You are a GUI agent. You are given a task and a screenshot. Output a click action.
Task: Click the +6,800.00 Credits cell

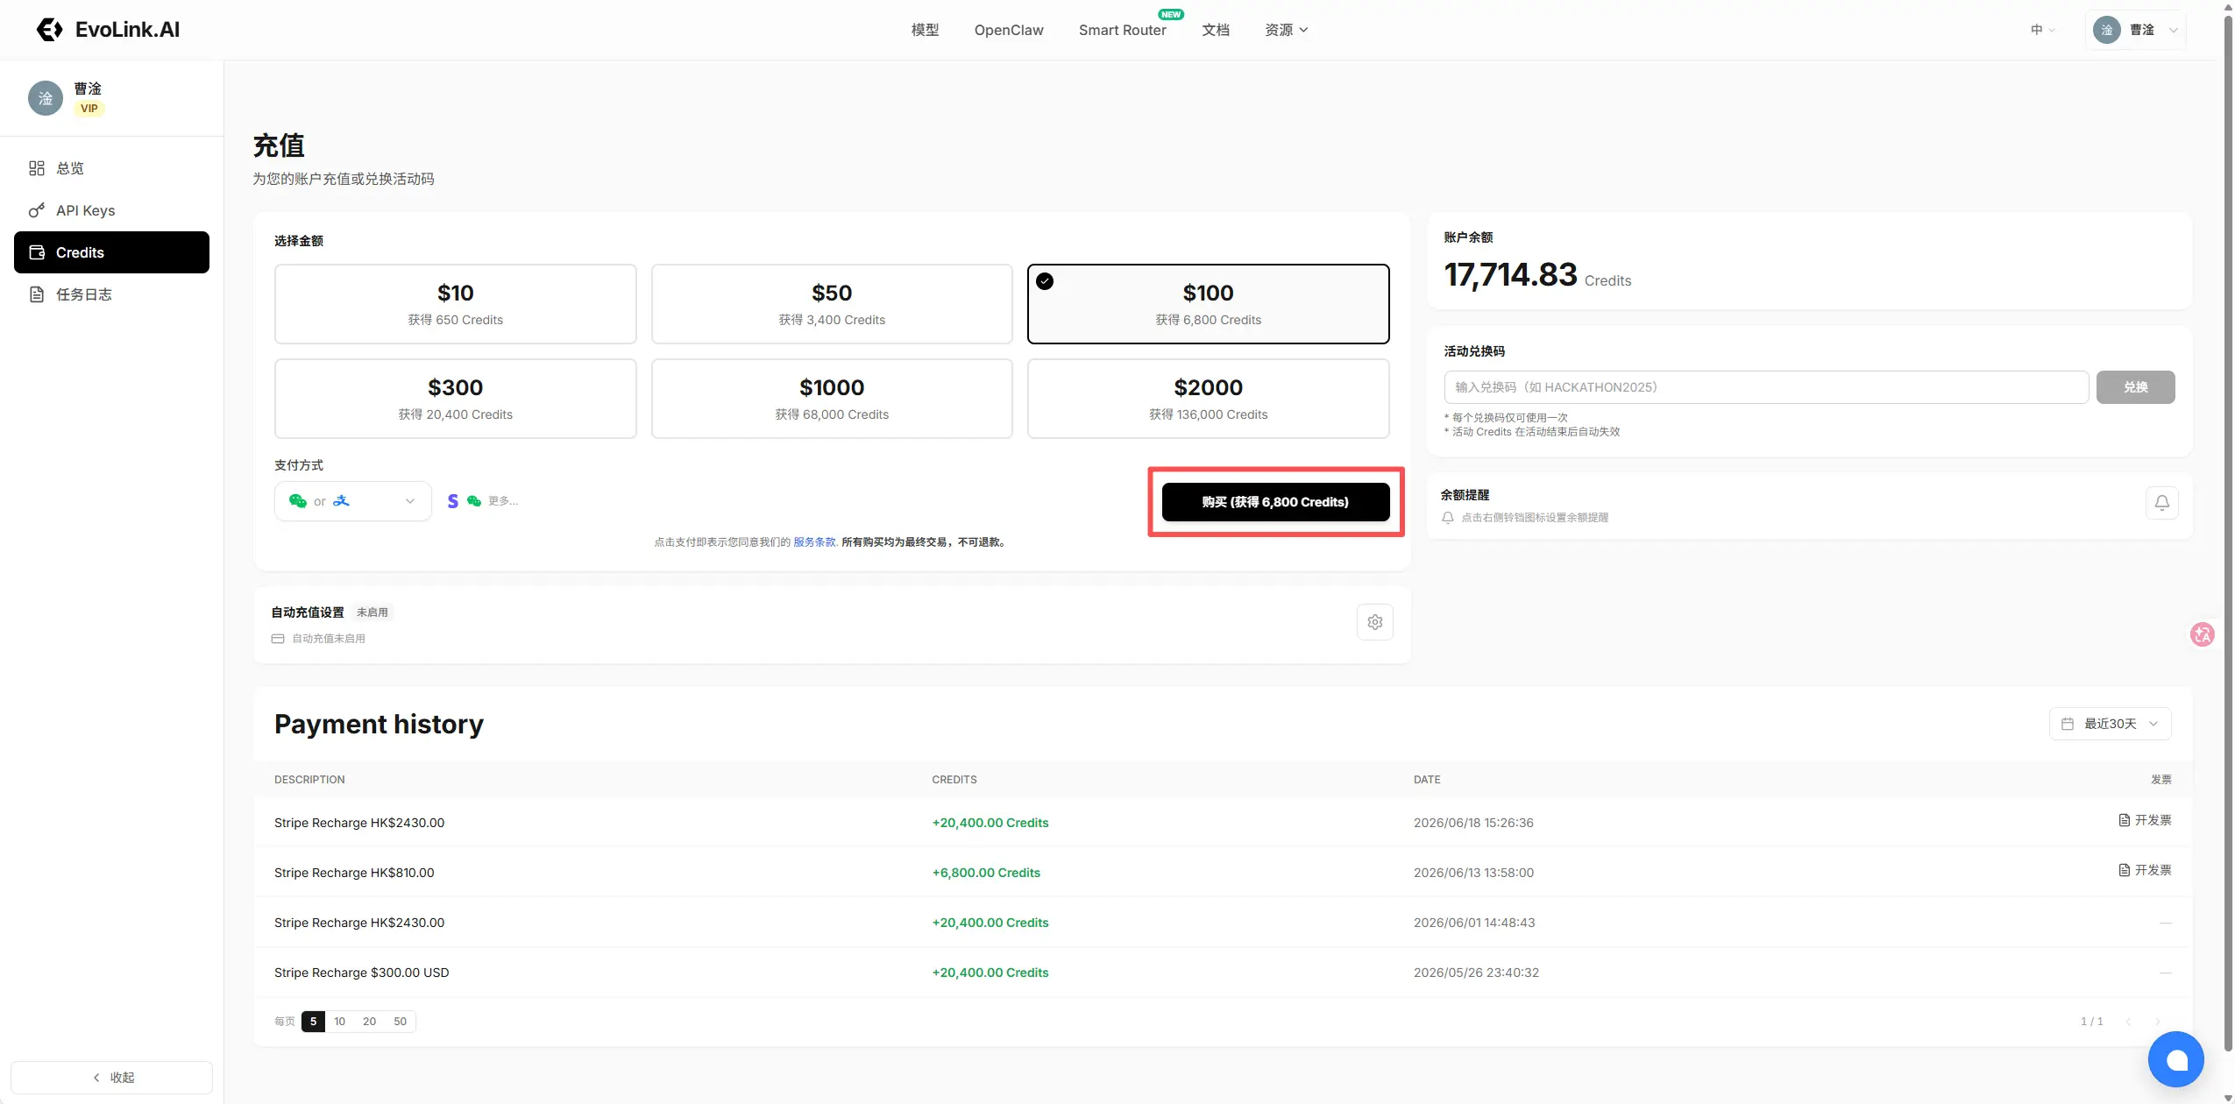click(x=986, y=873)
